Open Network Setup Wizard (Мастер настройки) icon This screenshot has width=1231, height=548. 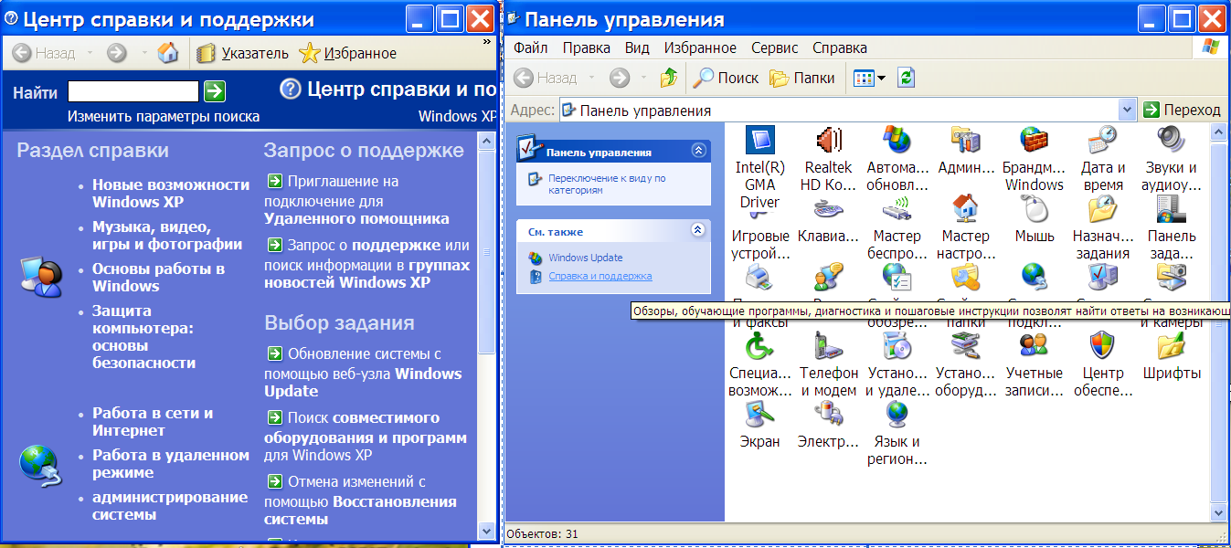click(x=966, y=209)
